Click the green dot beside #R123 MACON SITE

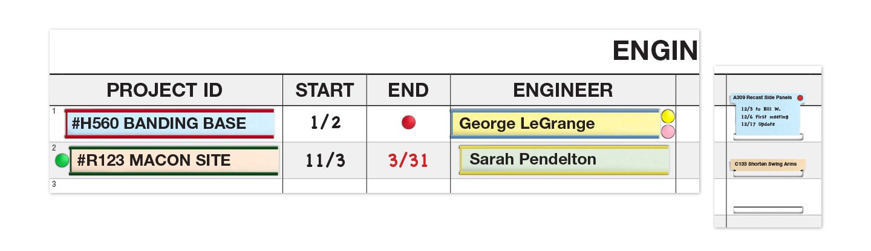click(x=62, y=161)
